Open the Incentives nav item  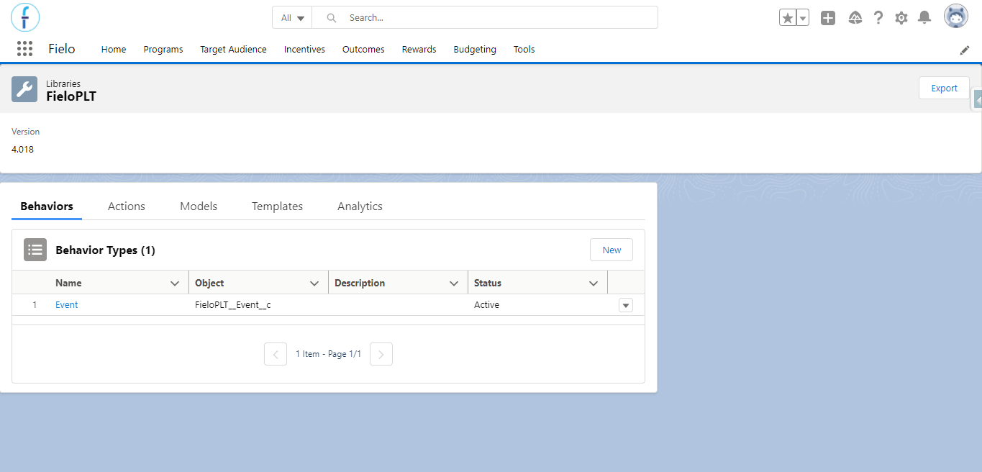click(x=304, y=50)
